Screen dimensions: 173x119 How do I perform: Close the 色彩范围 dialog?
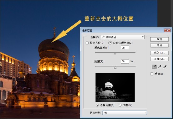167,30
